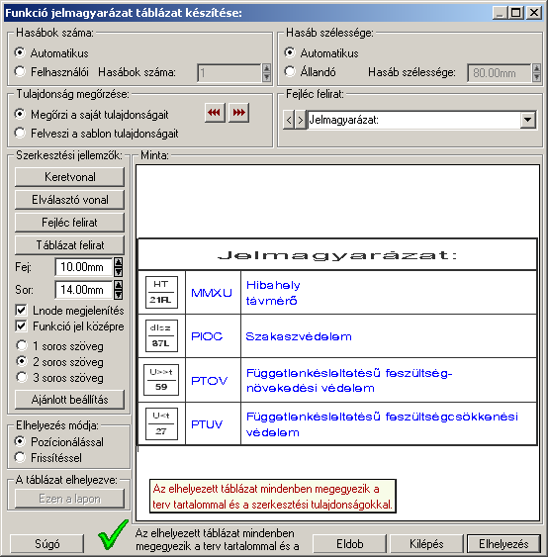
Task: Click the Elhelyezés button
Action: pyautogui.click(x=503, y=544)
